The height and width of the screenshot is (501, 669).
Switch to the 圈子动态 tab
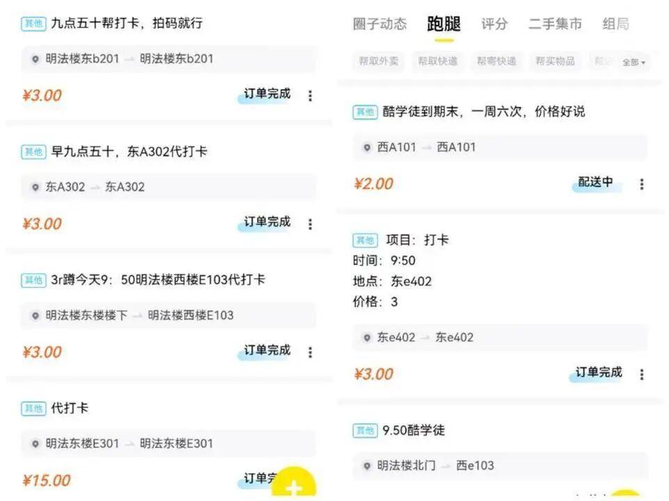(379, 24)
